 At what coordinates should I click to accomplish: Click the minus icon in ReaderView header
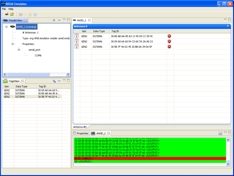tap(59, 20)
